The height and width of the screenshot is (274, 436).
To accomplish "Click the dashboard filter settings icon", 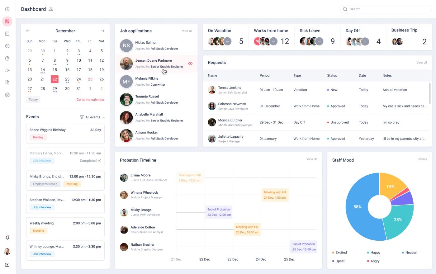I will [51, 9].
